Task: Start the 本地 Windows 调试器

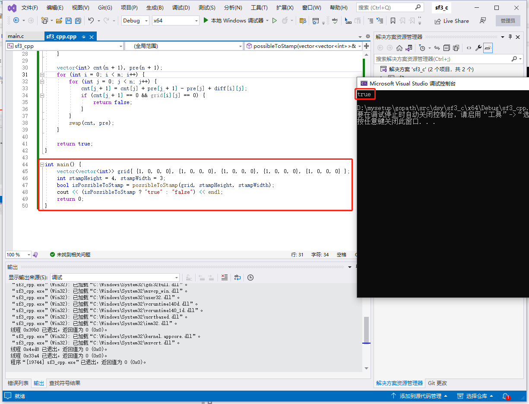Action: tap(233, 21)
